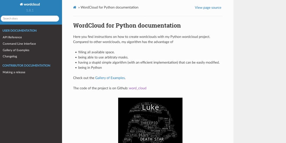
Task: Click the 1.8.1 version number
Action: tap(31, 10)
